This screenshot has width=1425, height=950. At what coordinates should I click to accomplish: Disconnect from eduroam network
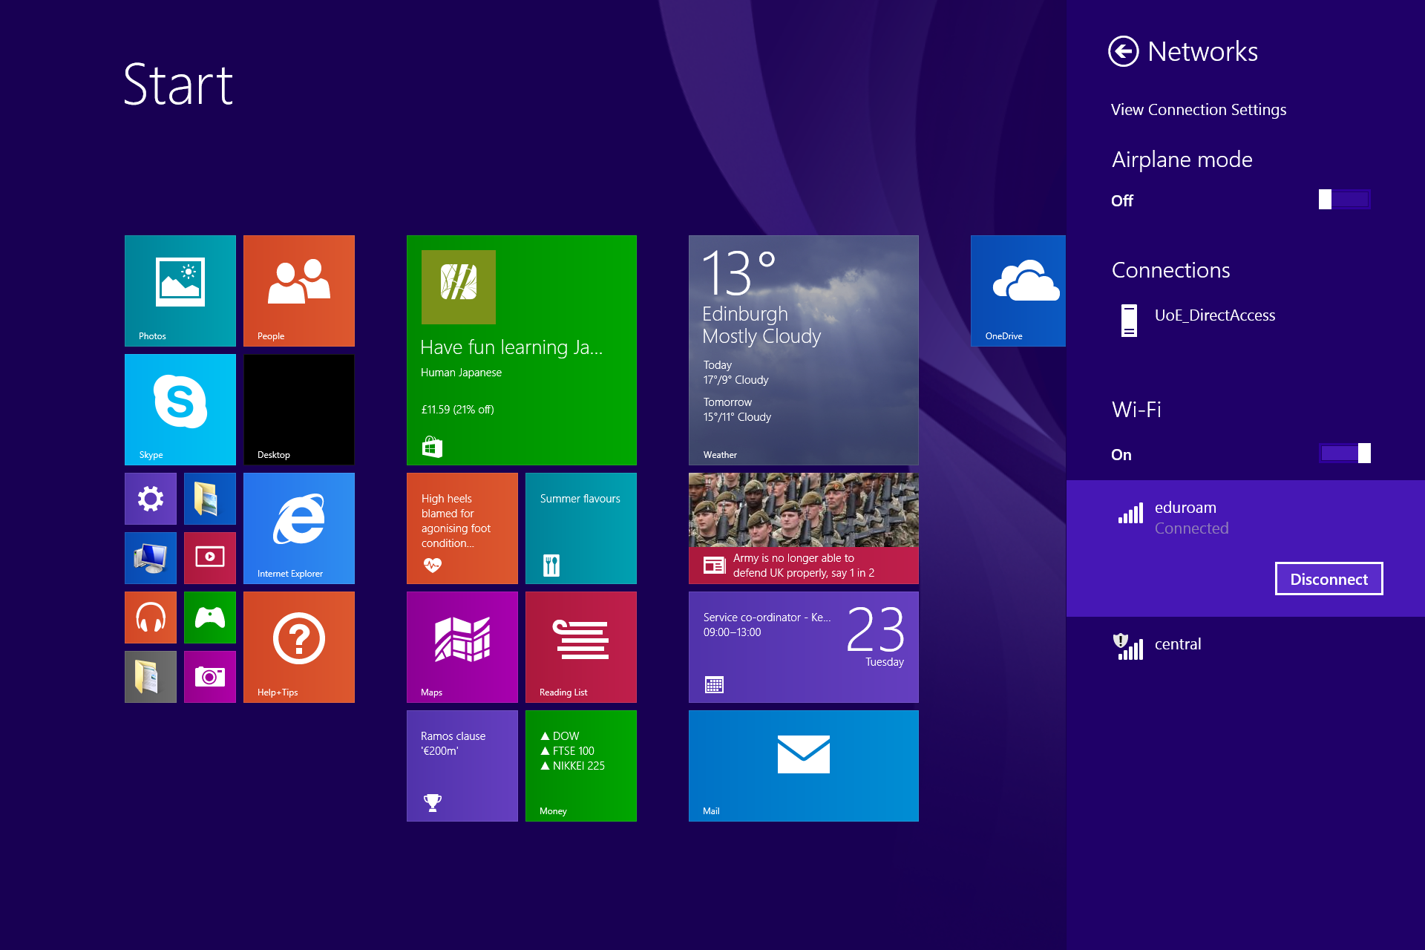coord(1329,578)
